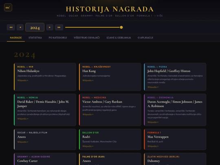This screenshot has height=165, width=220.
Task: Click the Historija Nagrada page title
Action: tap(110, 9)
